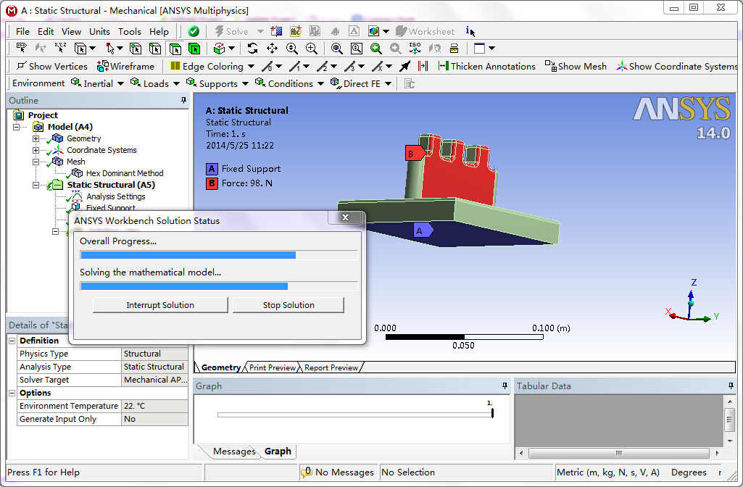Image resolution: width=743 pixels, height=487 pixels.
Task: Use the Box Zoom tool
Action: (x=356, y=49)
